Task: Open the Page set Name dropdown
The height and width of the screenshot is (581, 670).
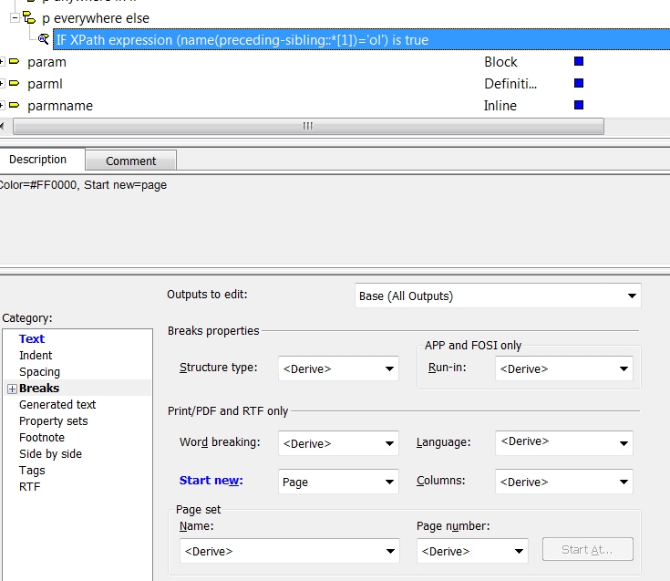Action: 290,551
